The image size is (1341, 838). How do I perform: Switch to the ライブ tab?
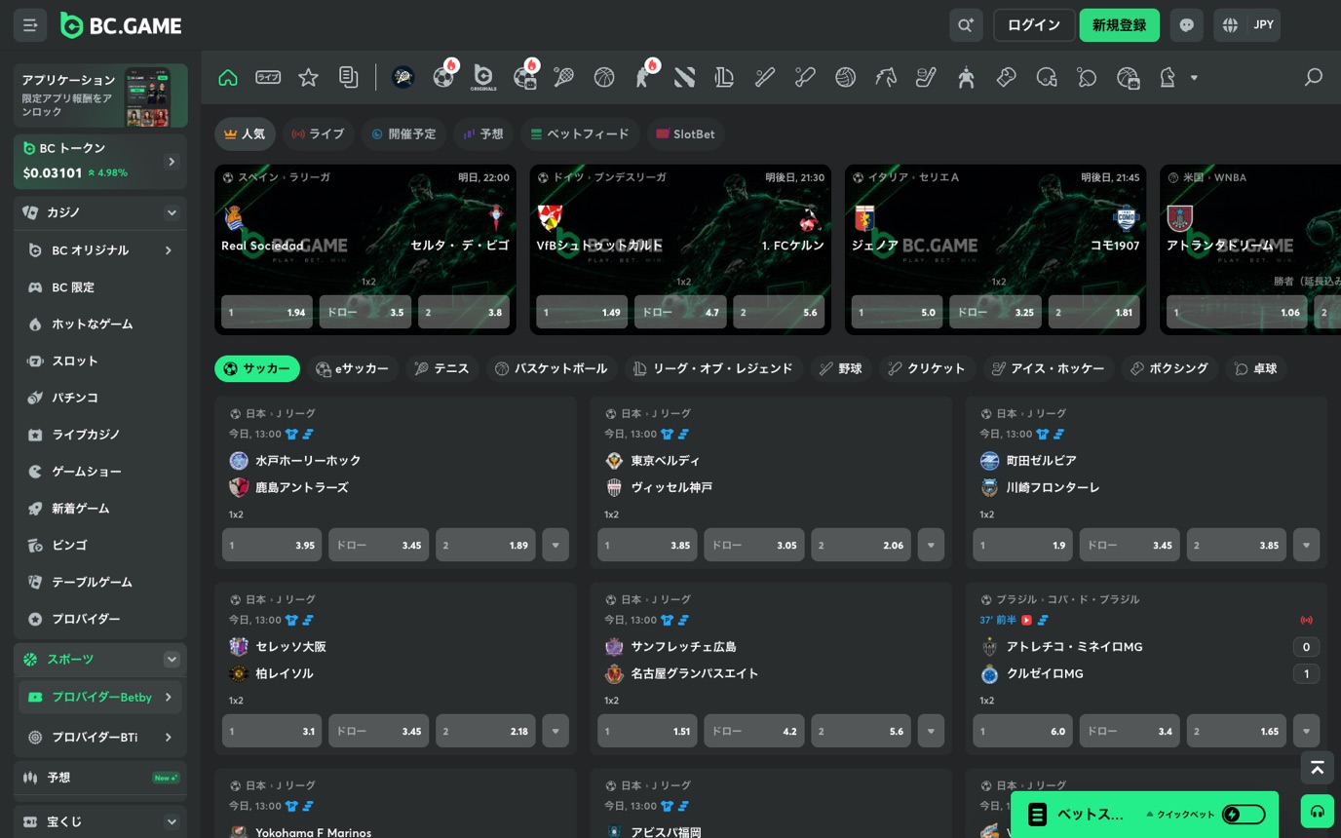pos(319,134)
